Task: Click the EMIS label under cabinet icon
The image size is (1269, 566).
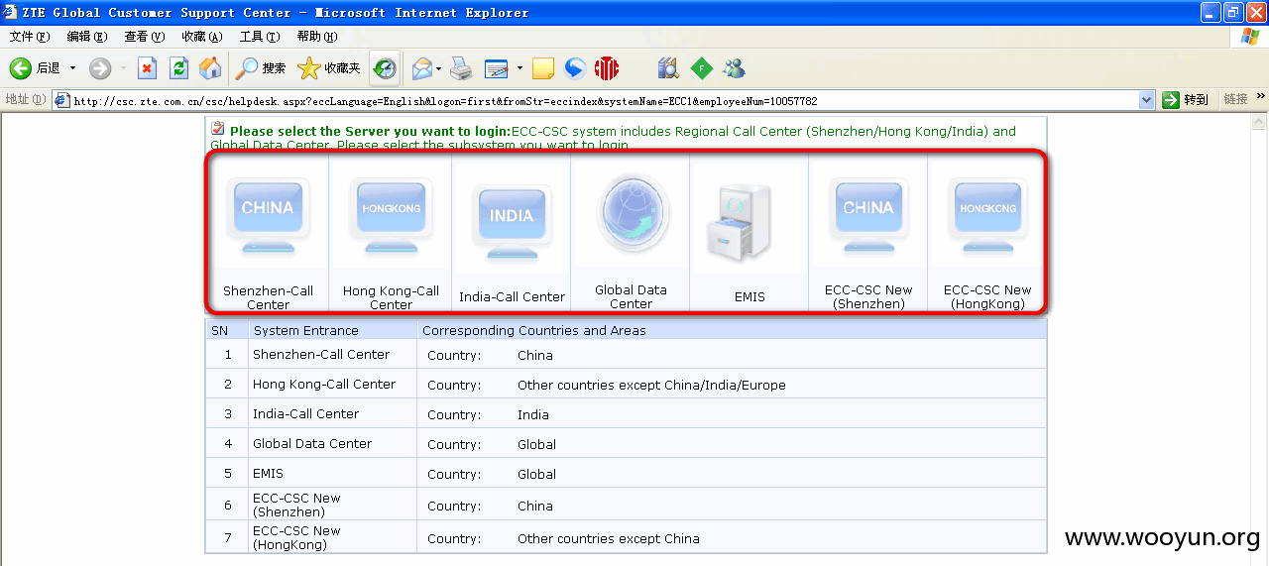Action: (x=750, y=296)
